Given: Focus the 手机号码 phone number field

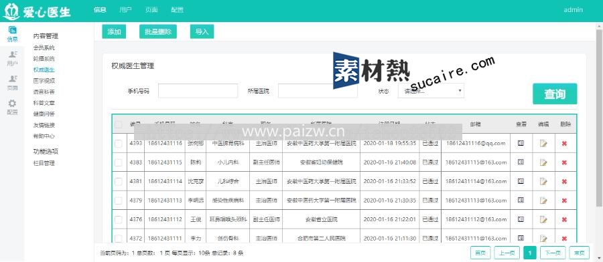Looking at the screenshot, I should (x=198, y=91).
